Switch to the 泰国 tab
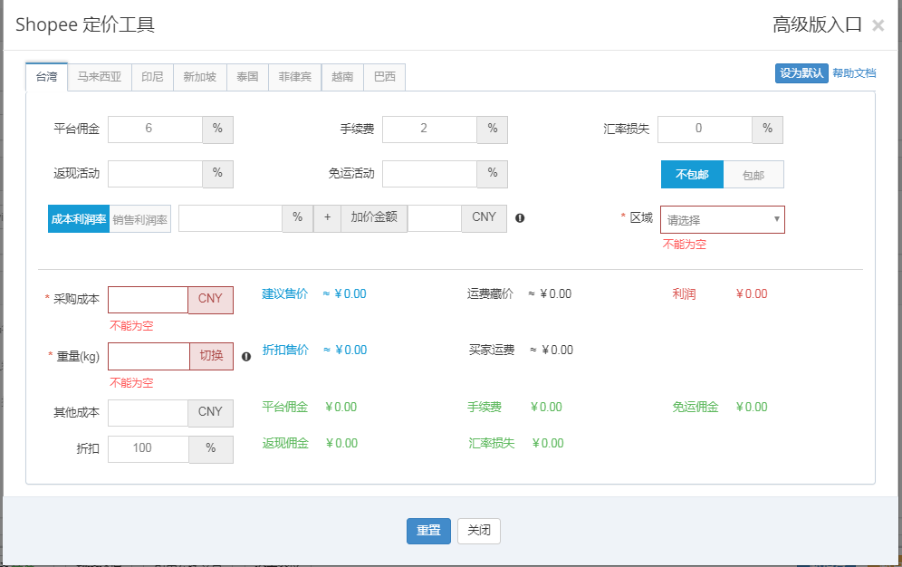902x567 pixels. point(247,77)
